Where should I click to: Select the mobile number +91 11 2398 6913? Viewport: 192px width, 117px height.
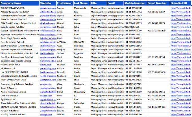pos(133,8)
